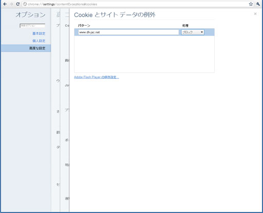Click the 処理 column header
The width and height of the screenshot is (263, 213).
185,26
